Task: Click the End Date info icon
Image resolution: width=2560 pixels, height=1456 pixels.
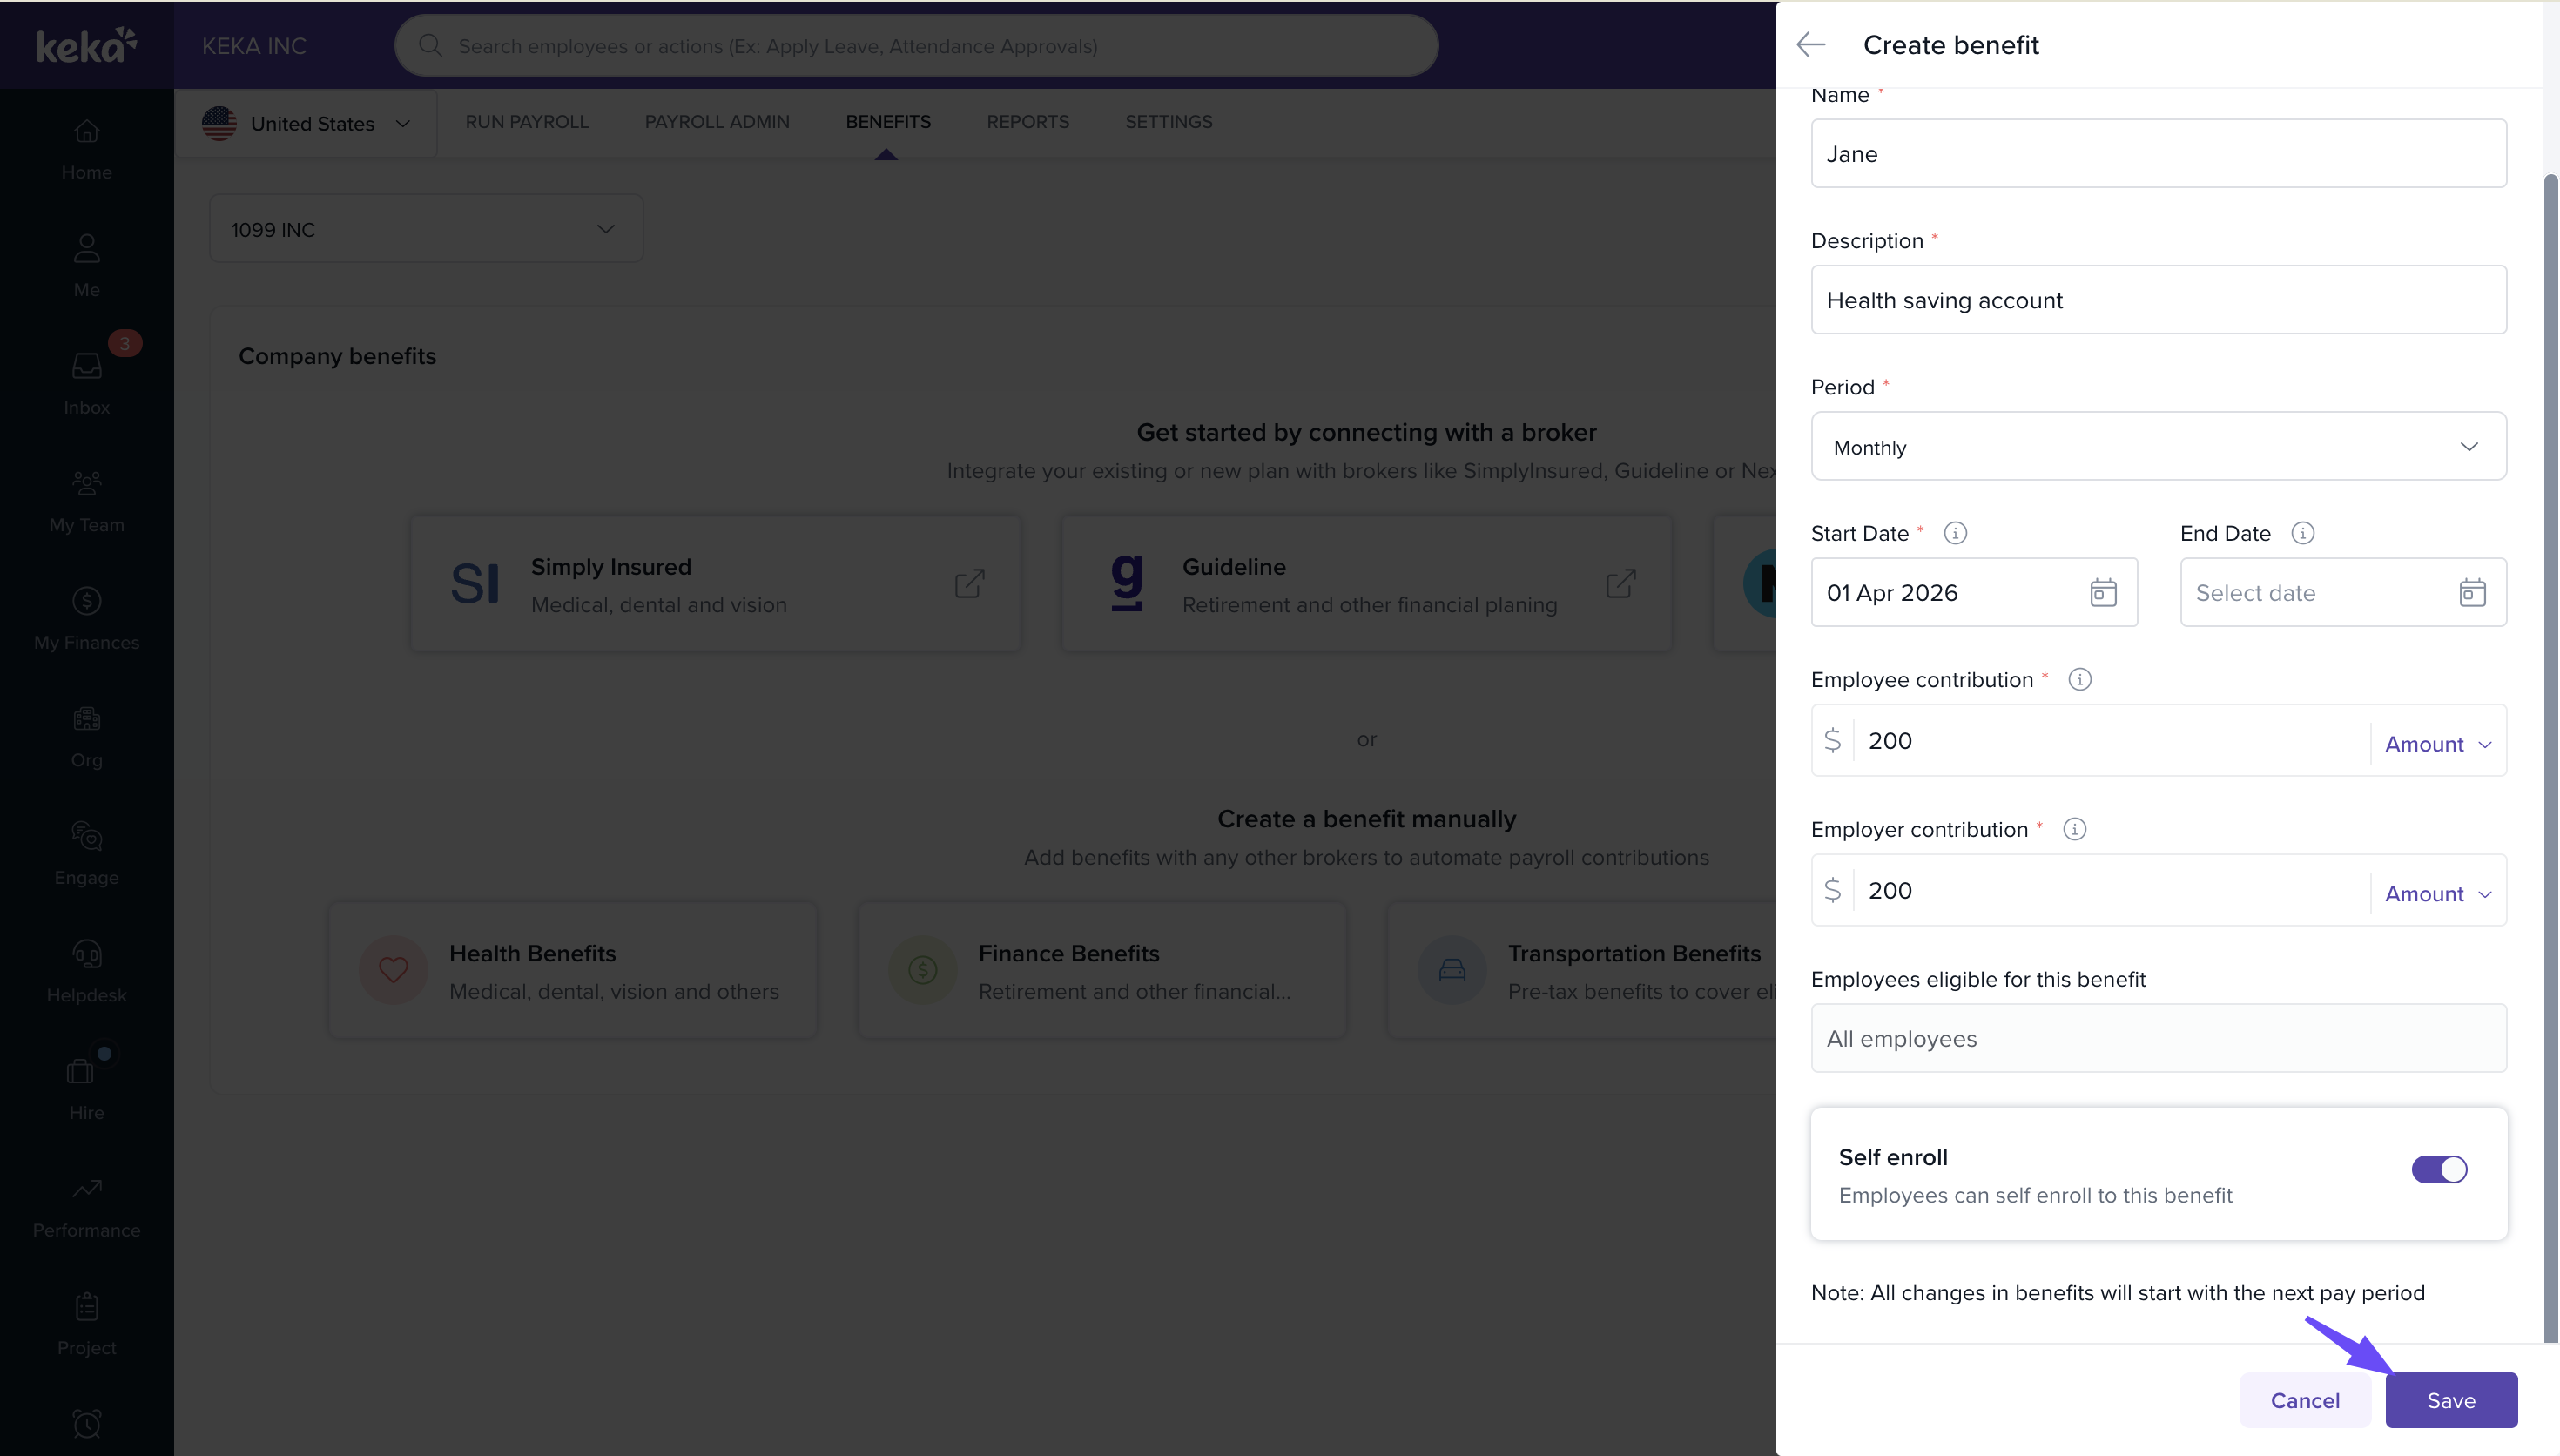Action: coord(2302,533)
